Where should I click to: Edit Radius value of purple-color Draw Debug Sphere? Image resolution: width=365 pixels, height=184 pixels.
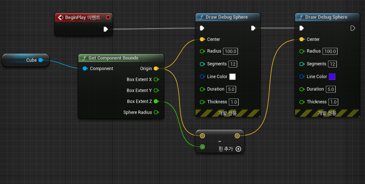point(330,51)
